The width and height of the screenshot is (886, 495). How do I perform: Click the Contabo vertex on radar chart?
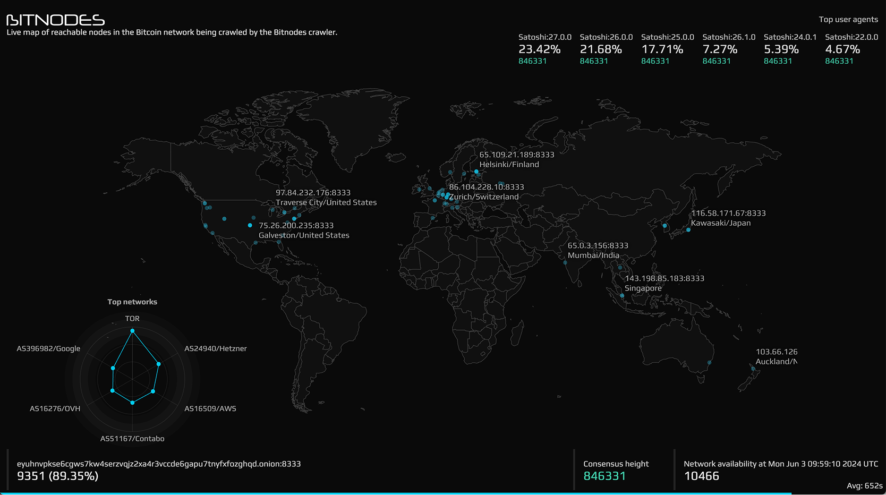[132, 403]
